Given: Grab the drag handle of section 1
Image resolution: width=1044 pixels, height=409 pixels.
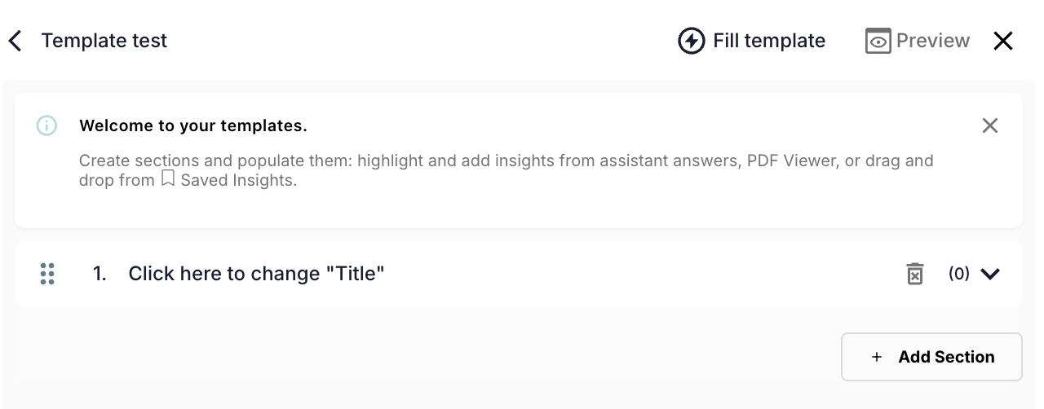Looking at the screenshot, I should pos(47,274).
